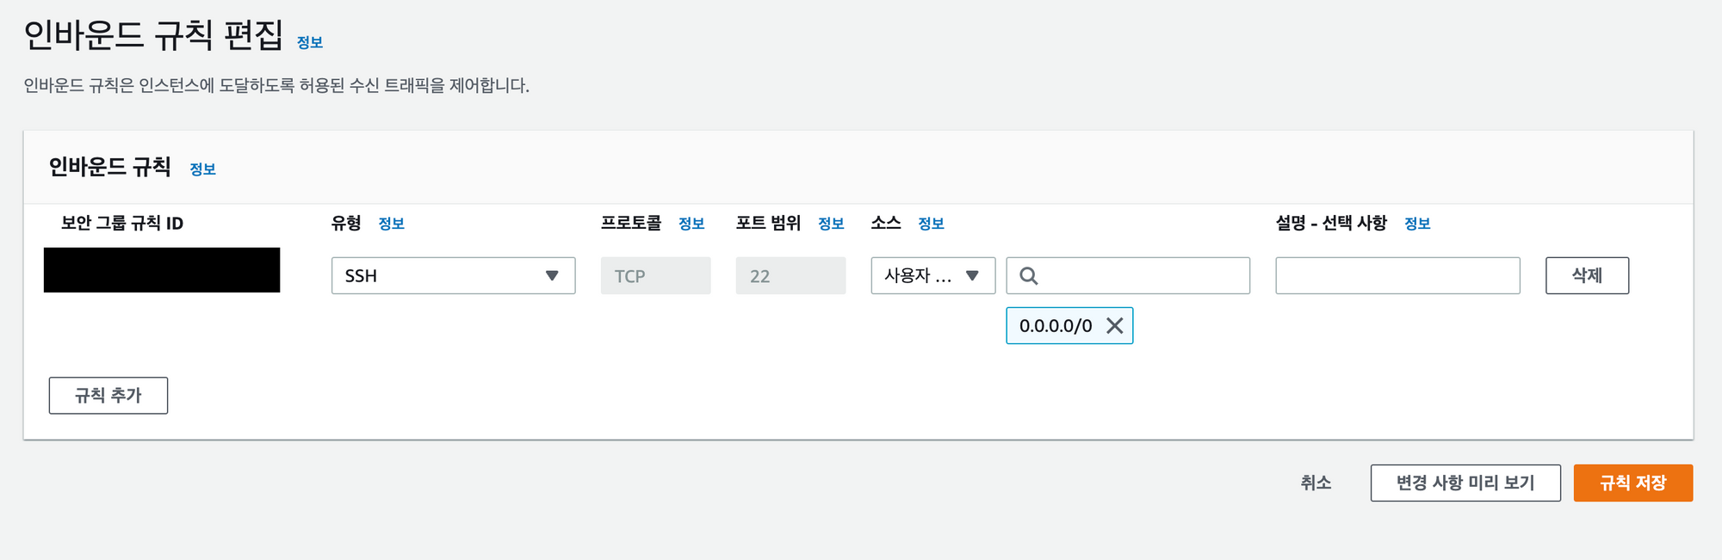Preview changes with 변경 사항 미리 보기
Viewport: 1722px width, 560px height.
(x=1465, y=483)
